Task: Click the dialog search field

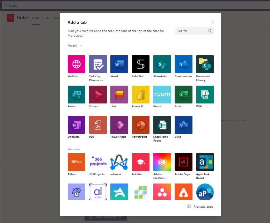Action: pyautogui.click(x=194, y=31)
